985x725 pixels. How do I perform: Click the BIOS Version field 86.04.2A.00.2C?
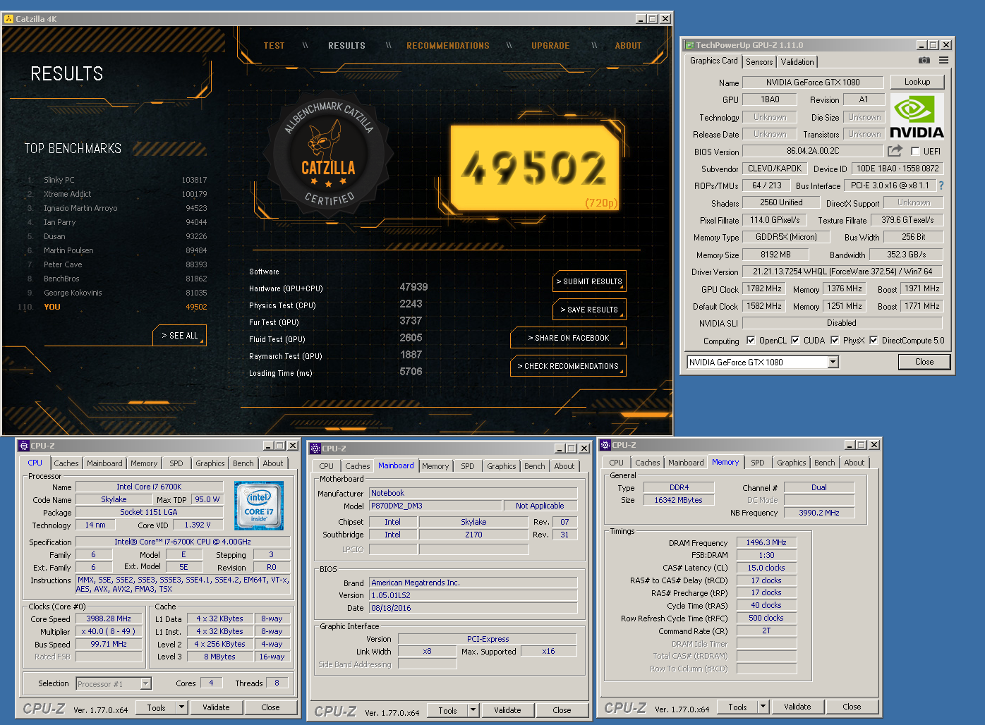813,151
